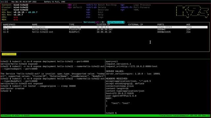Click the 'service/hello-tche22 exposed' output line

(x=19, y=64)
